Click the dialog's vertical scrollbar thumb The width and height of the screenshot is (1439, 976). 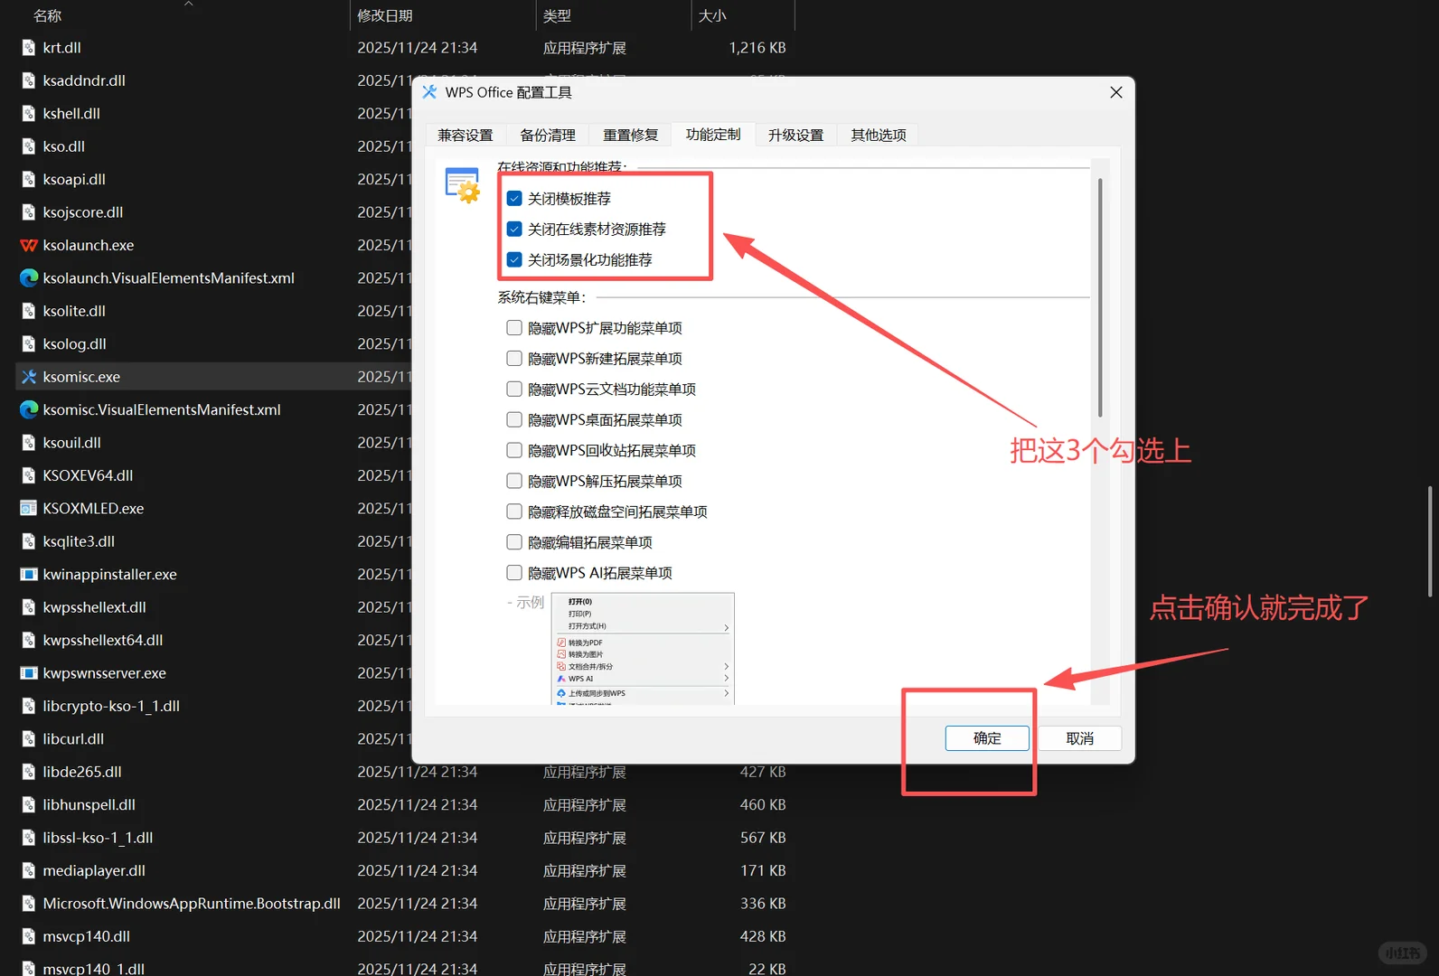pos(1100,297)
